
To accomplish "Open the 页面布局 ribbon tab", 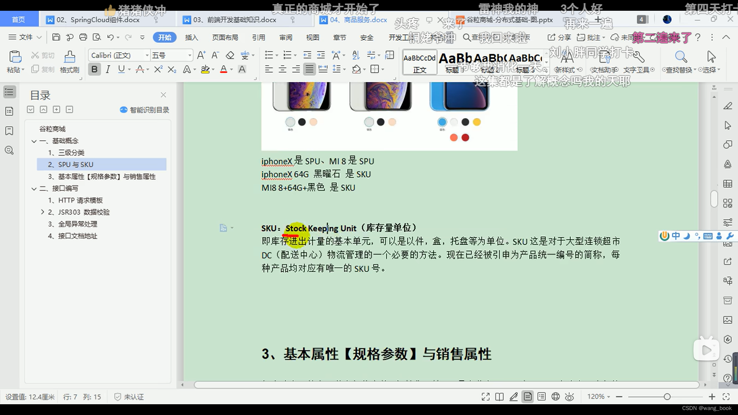I will 225,37.
